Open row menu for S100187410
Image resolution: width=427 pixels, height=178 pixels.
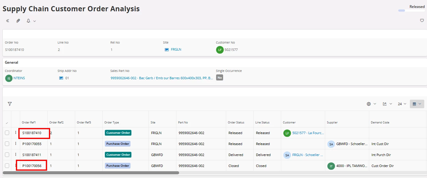[x=16, y=133]
